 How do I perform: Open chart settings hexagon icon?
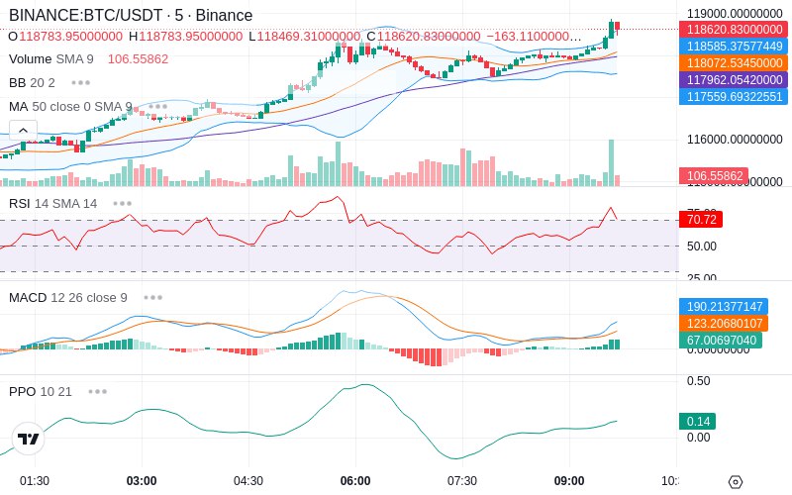[x=736, y=482]
